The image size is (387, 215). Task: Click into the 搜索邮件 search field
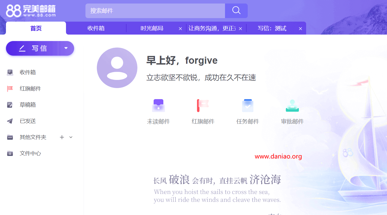[155, 11]
